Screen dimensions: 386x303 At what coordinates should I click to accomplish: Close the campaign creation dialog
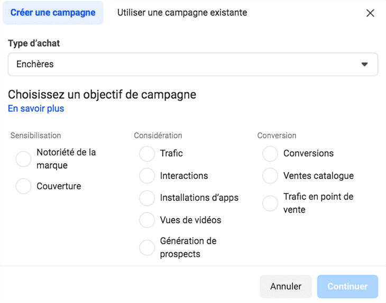tap(370, 13)
